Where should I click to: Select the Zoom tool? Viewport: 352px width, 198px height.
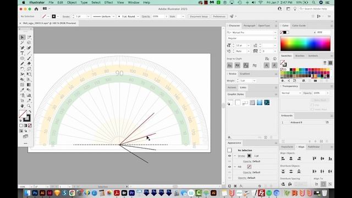pyautogui.click(x=29, y=106)
